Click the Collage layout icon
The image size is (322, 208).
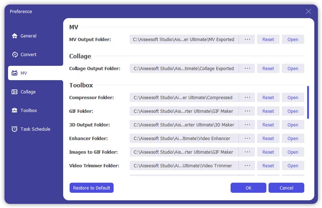tap(14, 92)
